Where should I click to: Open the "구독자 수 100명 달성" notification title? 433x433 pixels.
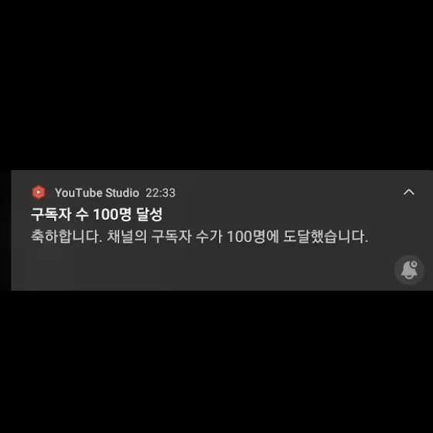point(97,214)
